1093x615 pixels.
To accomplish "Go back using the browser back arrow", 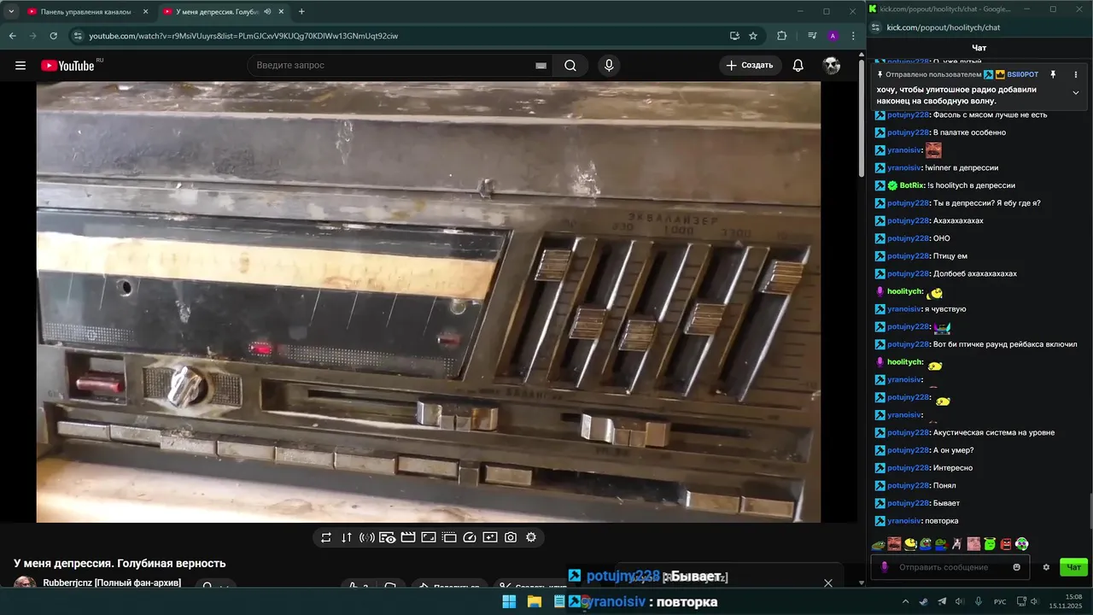I will click(12, 36).
